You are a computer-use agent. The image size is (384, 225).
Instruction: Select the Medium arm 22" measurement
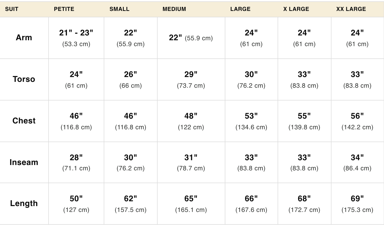[175, 38]
